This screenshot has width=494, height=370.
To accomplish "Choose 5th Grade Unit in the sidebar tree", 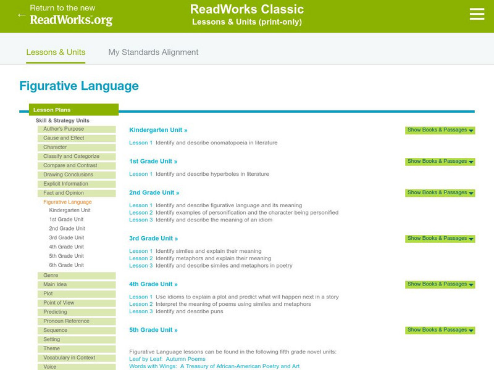I will 67,256.
